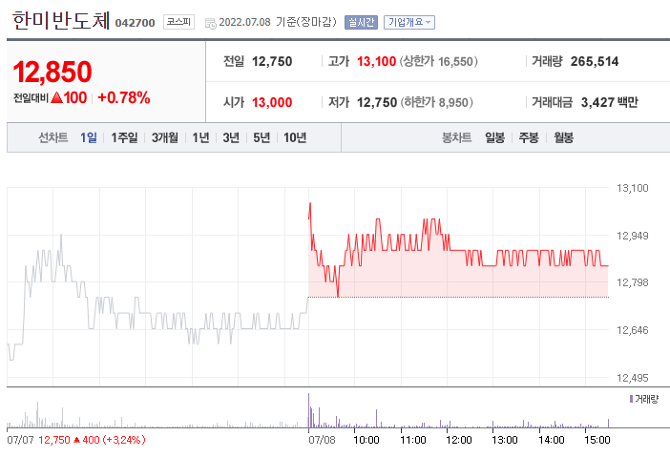Screen dimensions: 670x457
Task: Show the 10년 line chart
Action: tap(295, 137)
